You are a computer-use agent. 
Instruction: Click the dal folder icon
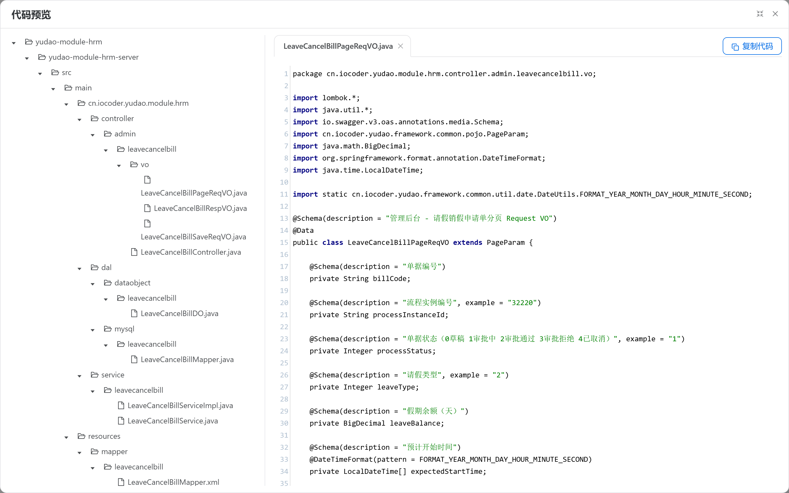[95, 267]
